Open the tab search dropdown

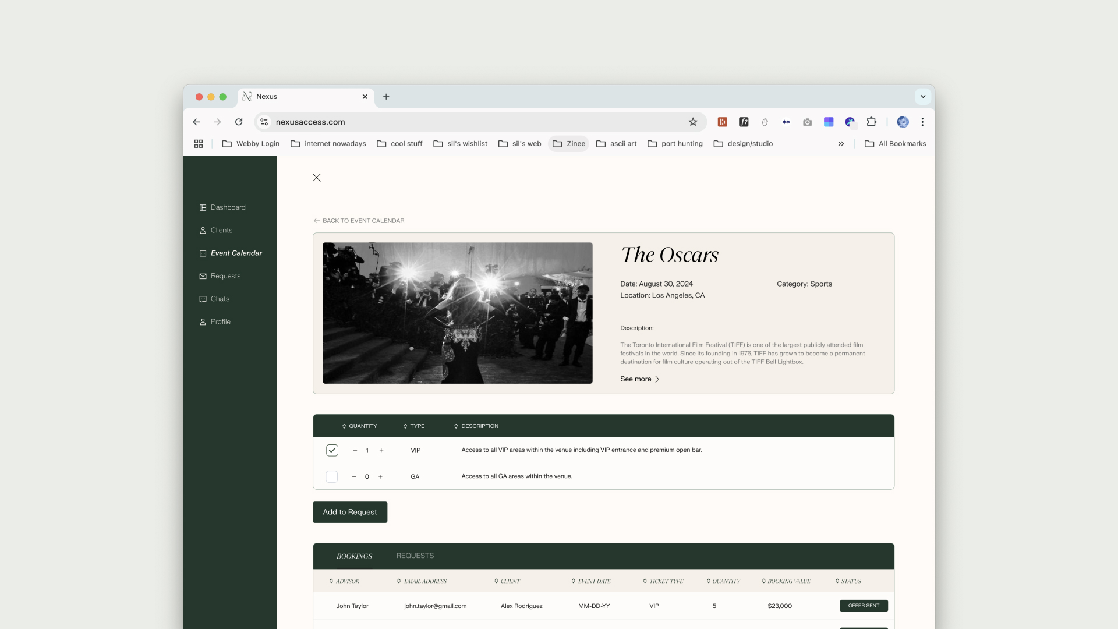tap(923, 97)
